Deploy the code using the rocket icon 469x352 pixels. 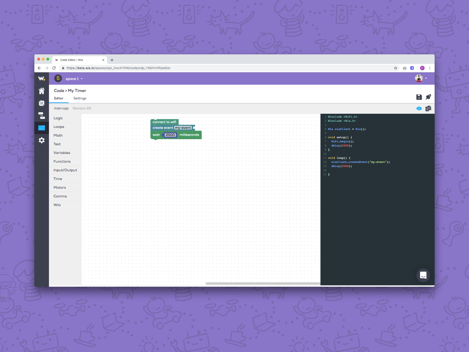click(428, 97)
